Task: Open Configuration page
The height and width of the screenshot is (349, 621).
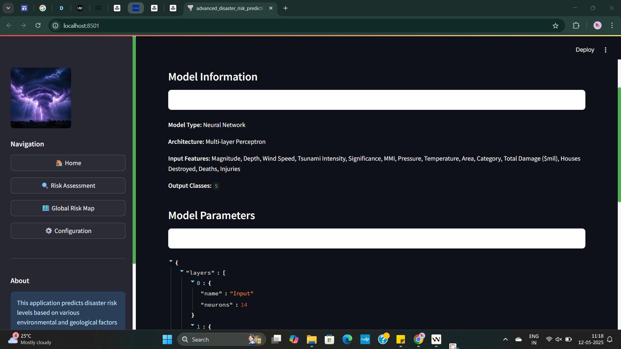Action: tap(68, 231)
